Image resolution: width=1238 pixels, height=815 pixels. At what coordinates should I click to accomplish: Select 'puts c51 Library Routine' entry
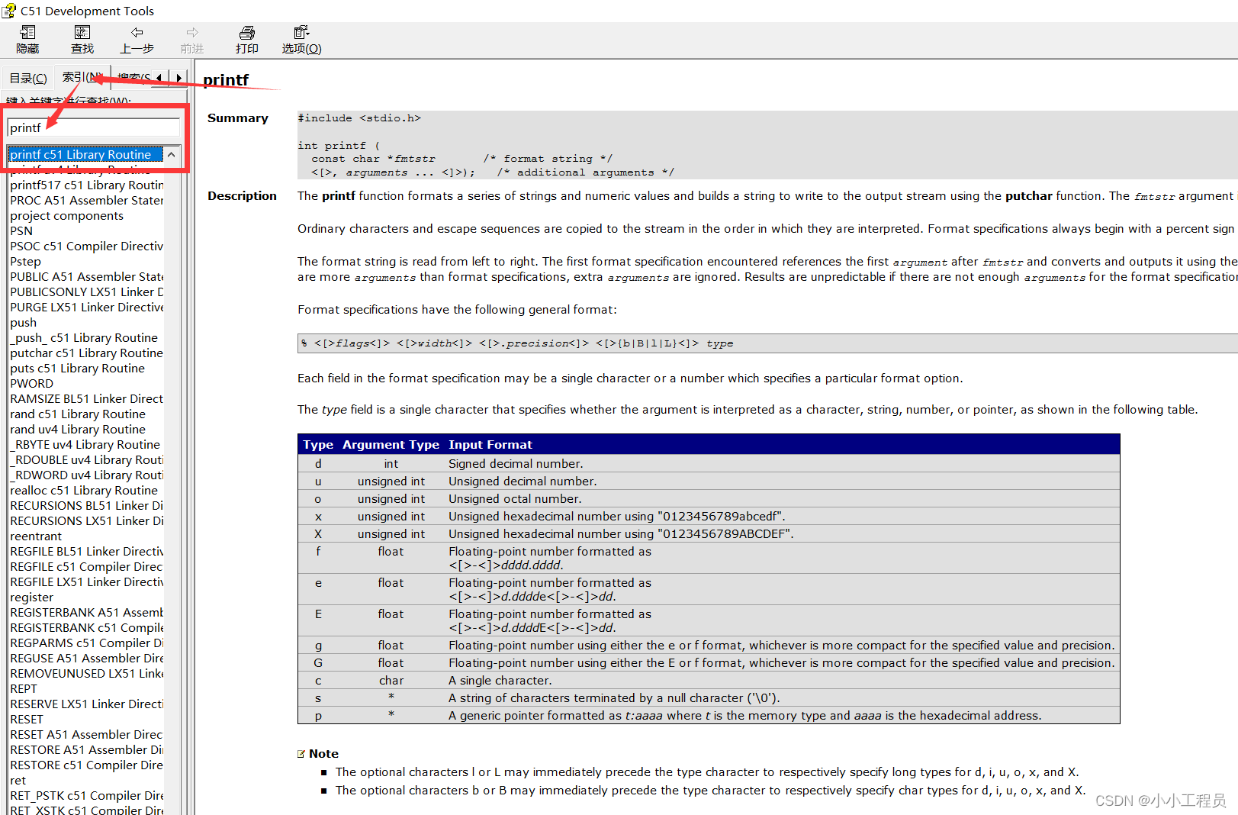pos(78,368)
